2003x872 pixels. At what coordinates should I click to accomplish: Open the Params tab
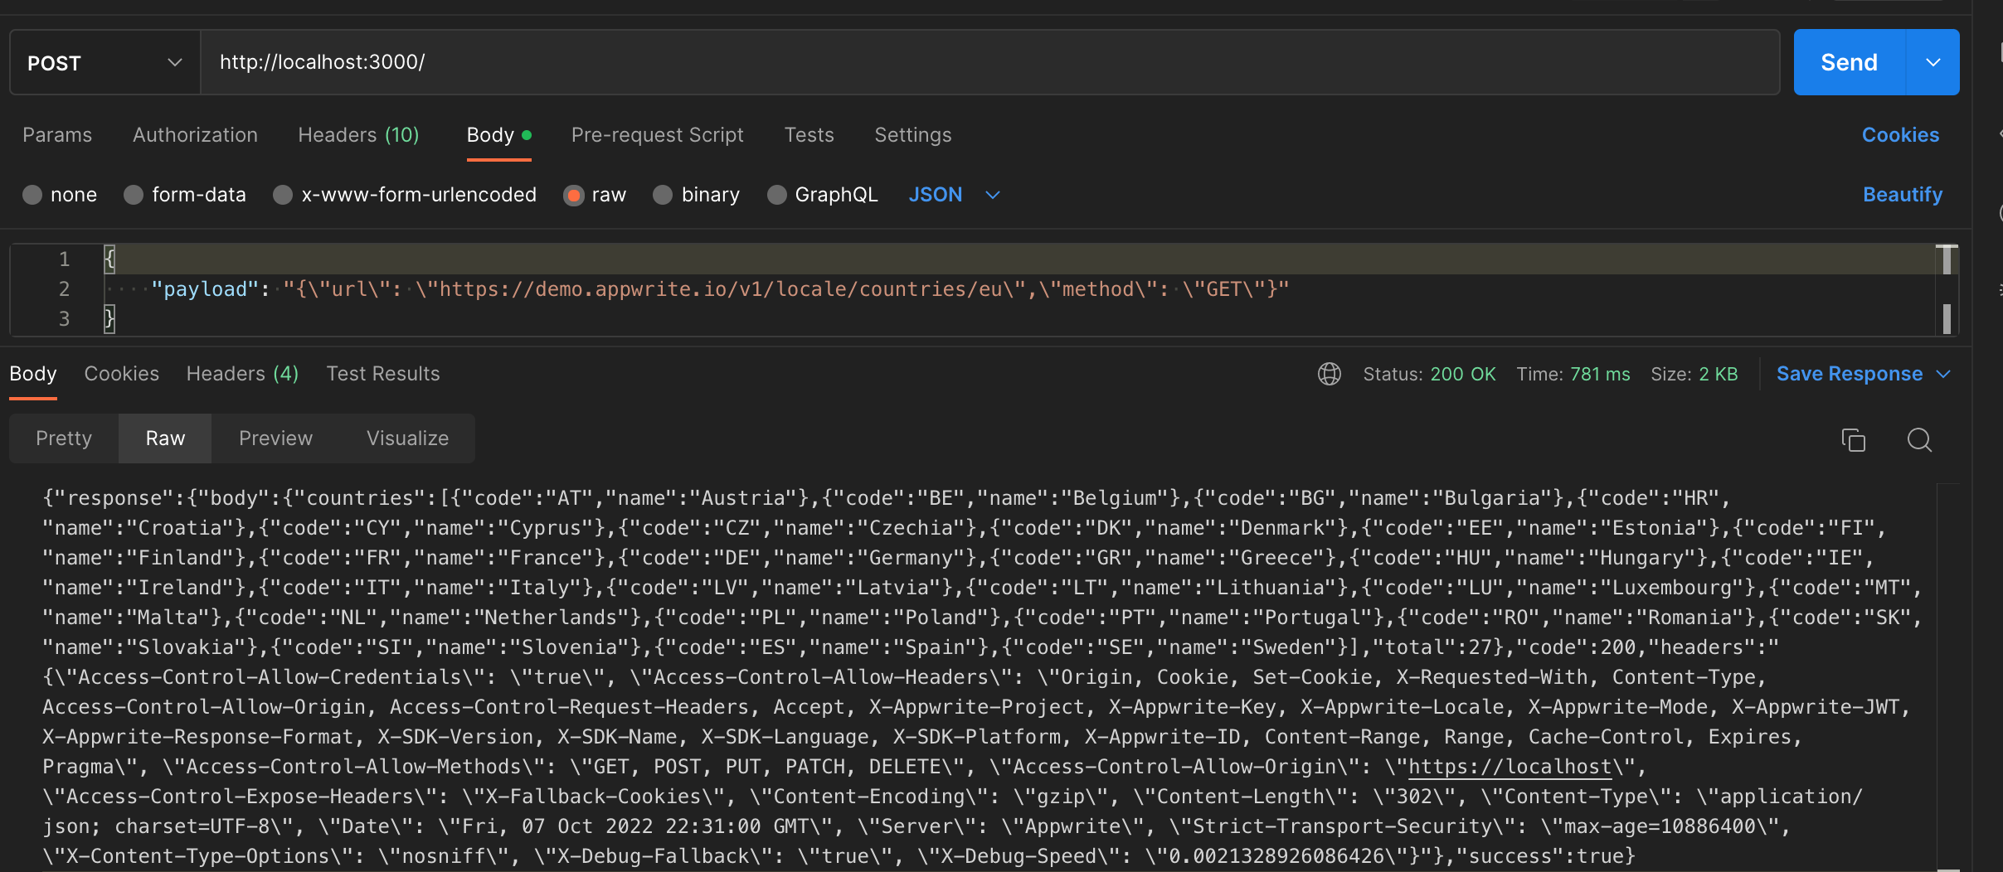coord(57,135)
